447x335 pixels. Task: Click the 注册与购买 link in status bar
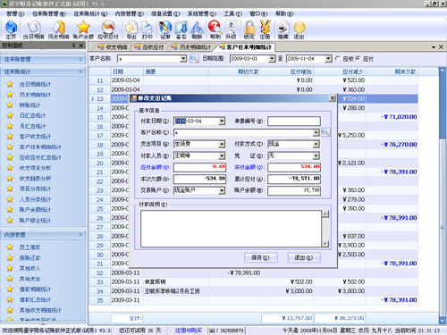pyautogui.click(x=189, y=331)
